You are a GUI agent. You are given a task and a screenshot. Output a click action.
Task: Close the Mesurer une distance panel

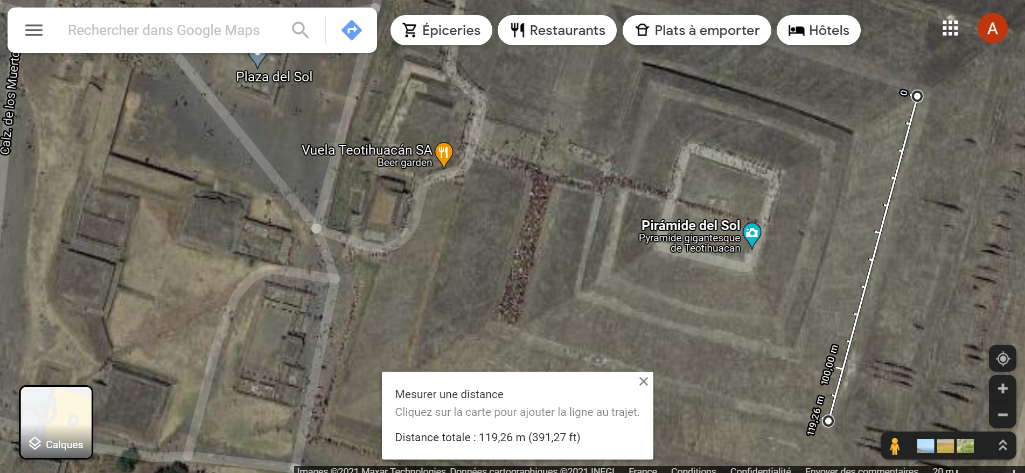point(643,381)
